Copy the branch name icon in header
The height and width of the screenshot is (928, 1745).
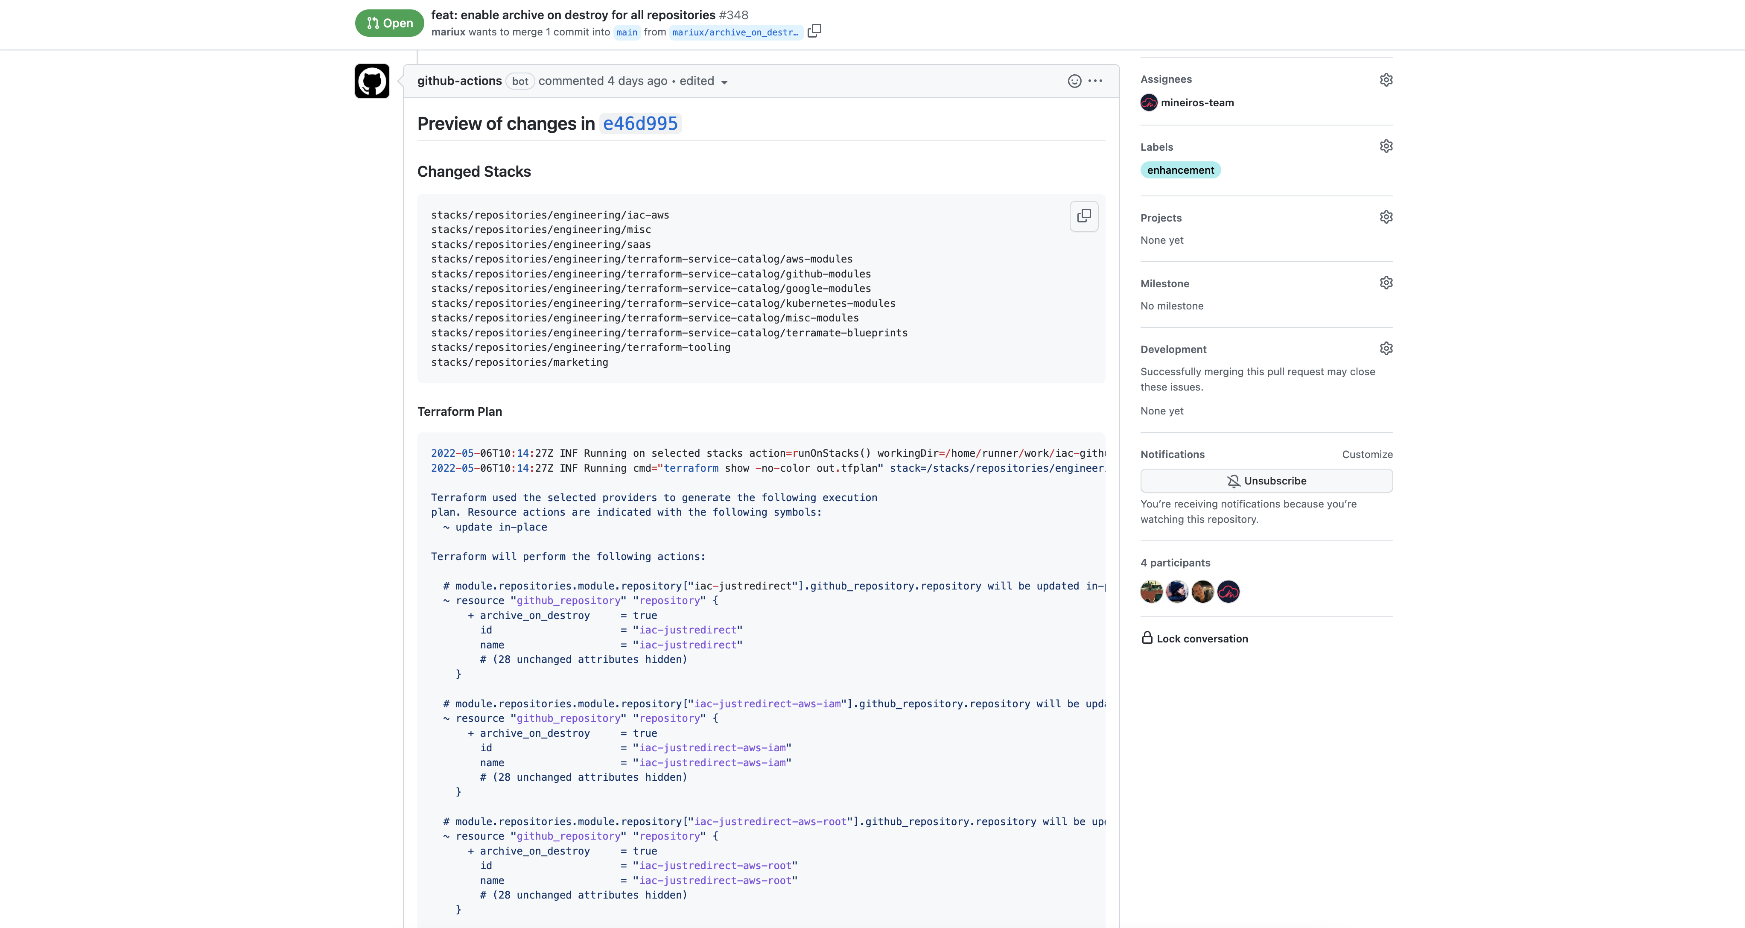click(814, 31)
